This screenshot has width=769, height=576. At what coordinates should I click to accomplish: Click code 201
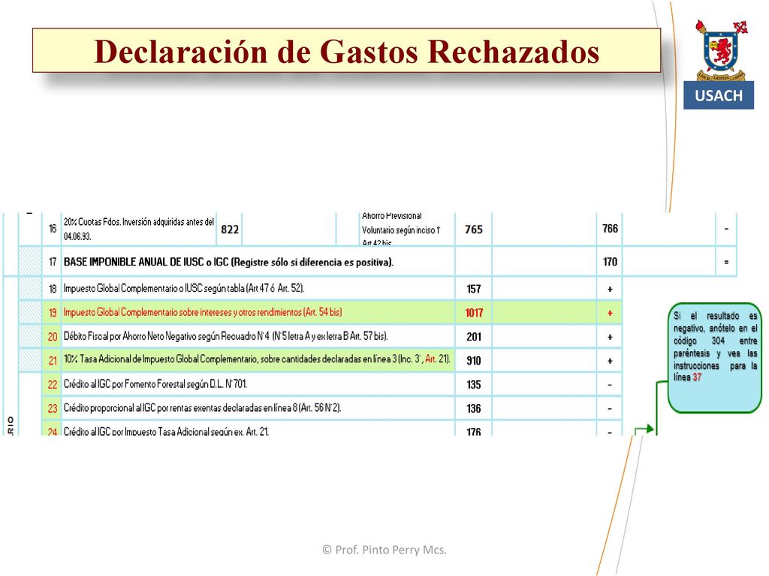474,337
